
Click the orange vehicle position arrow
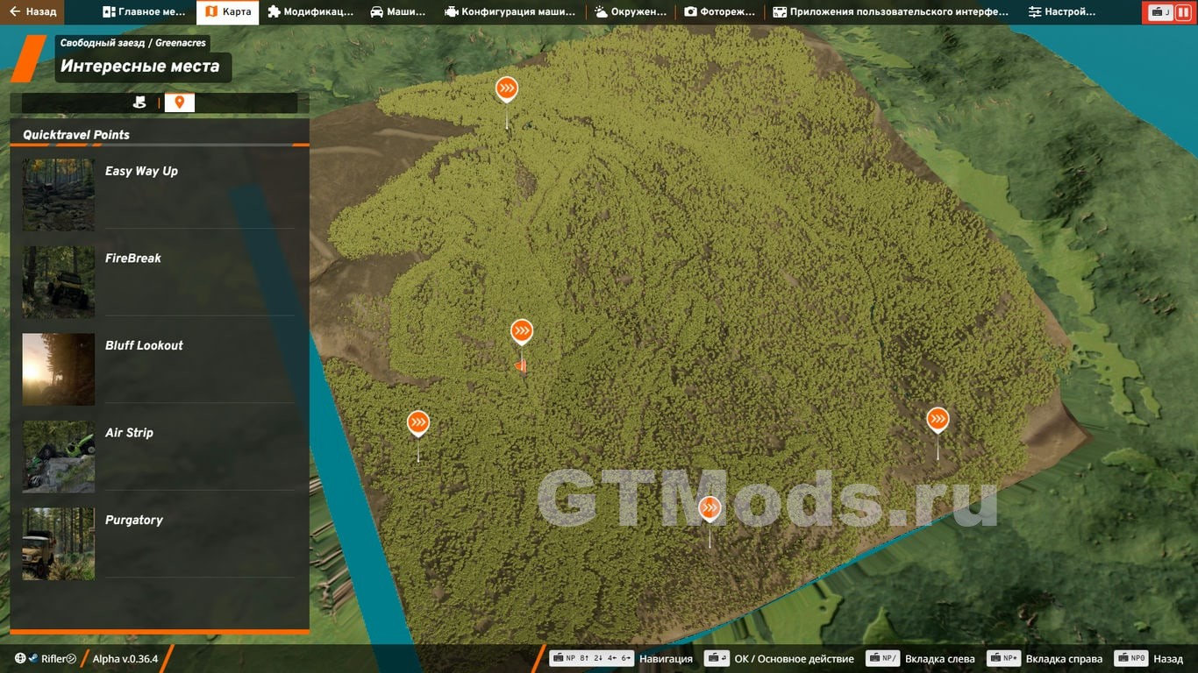pyautogui.click(x=520, y=365)
